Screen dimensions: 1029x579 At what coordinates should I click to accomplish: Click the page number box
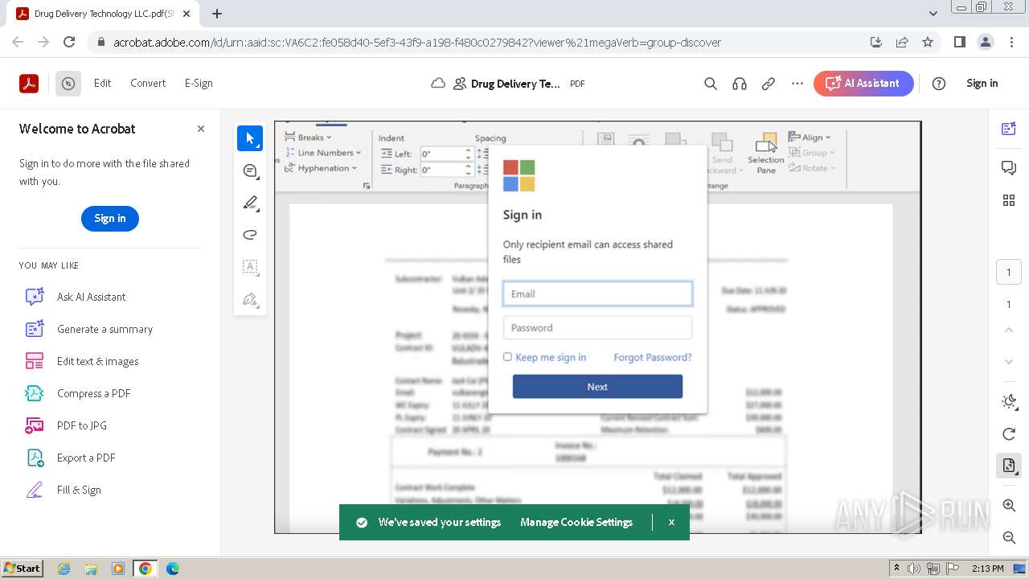point(1009,272)
